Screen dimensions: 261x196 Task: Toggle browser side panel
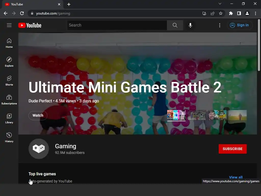pos(239,13)
